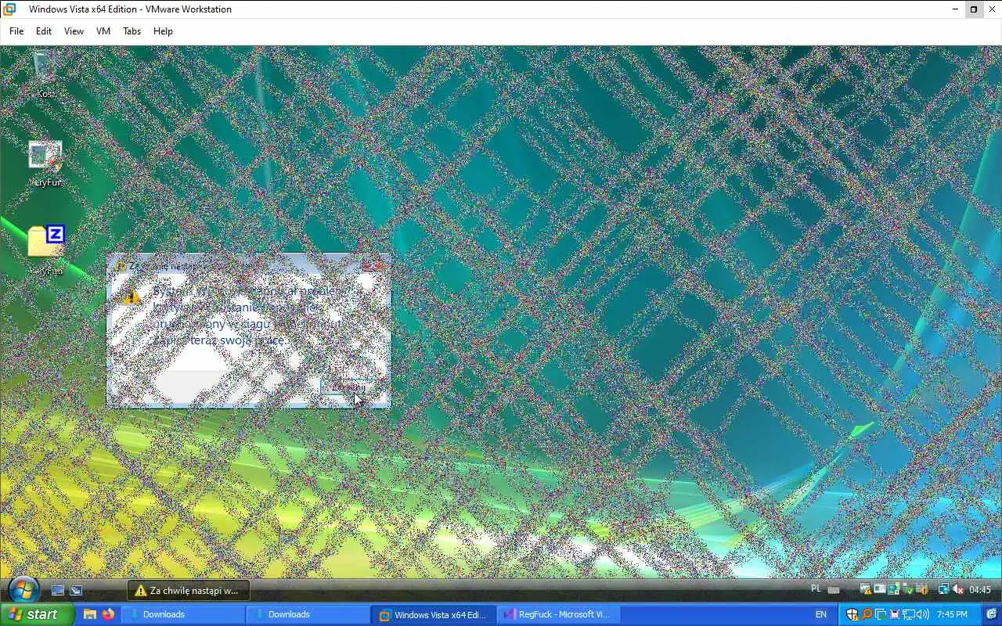Activate the 'Za chwilę nastąpi w...' taskbar button
The height and width of the screenshot is (626, 1002).
pos(188,591)
